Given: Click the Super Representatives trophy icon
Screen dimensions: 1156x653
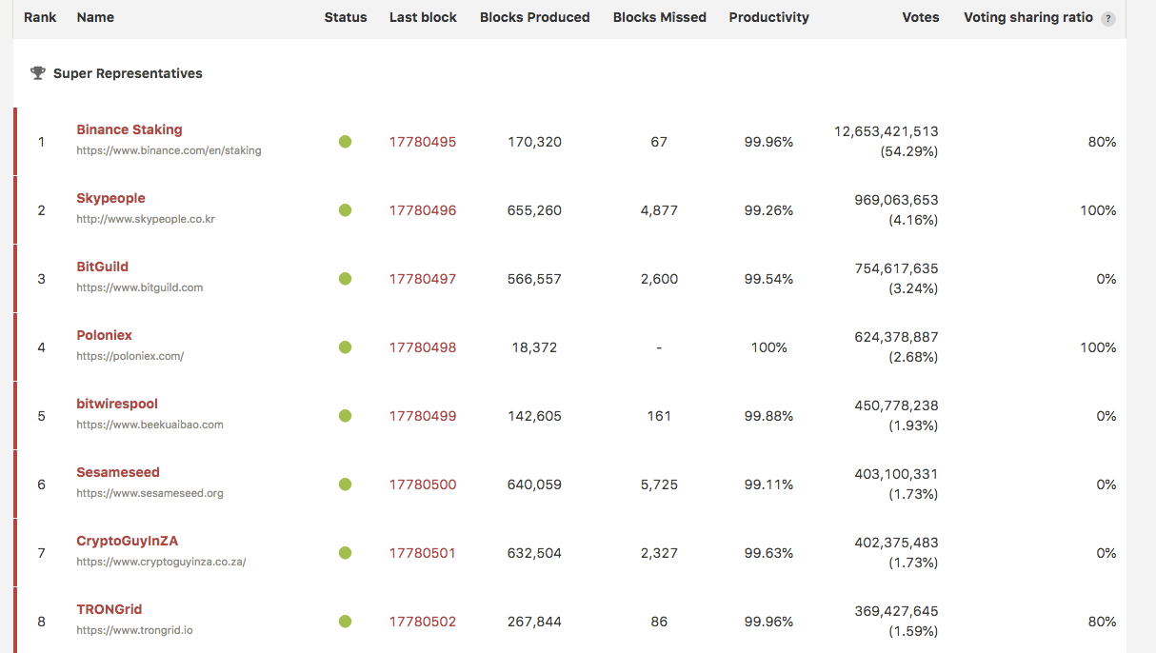Looking at the screenshot, I should [38, 73].
